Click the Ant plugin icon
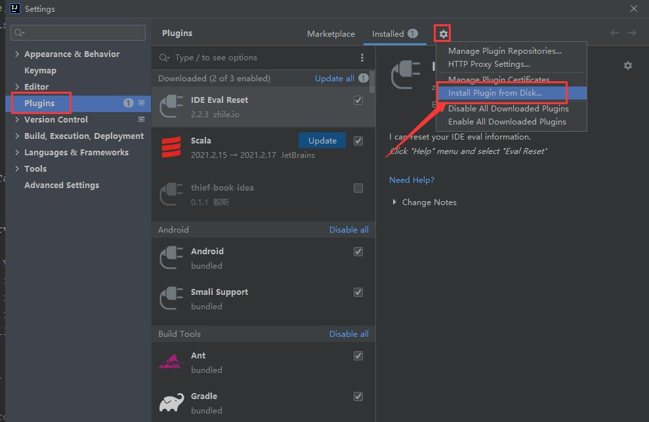 170,361
